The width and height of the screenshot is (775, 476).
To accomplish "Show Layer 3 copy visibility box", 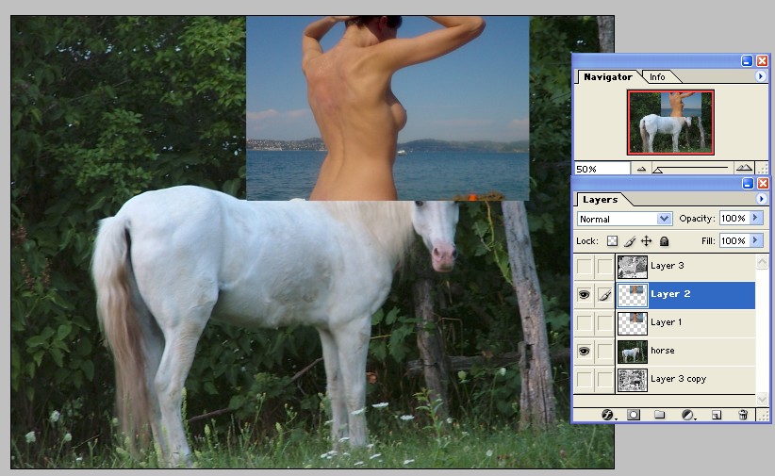I will click(584, 380).
